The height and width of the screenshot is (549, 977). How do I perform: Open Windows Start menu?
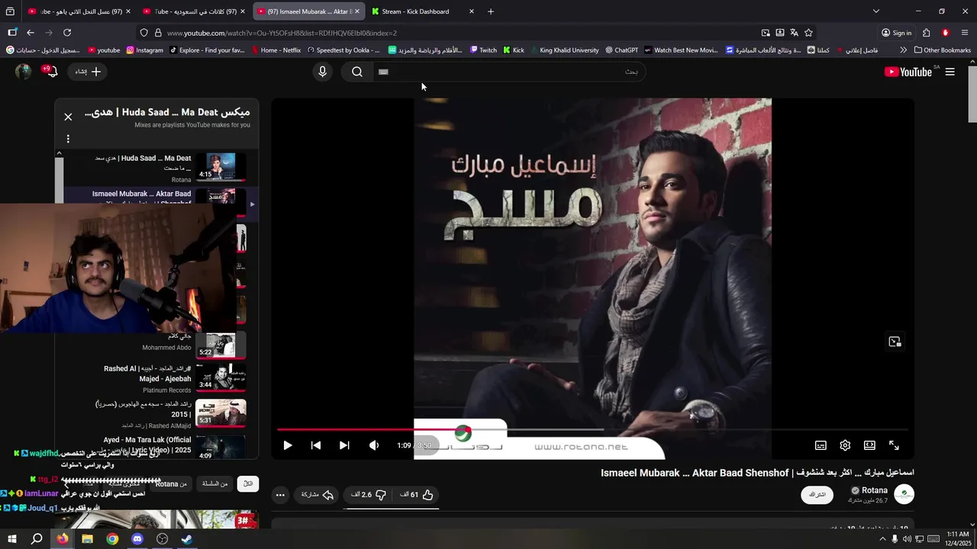coord(11,539)
